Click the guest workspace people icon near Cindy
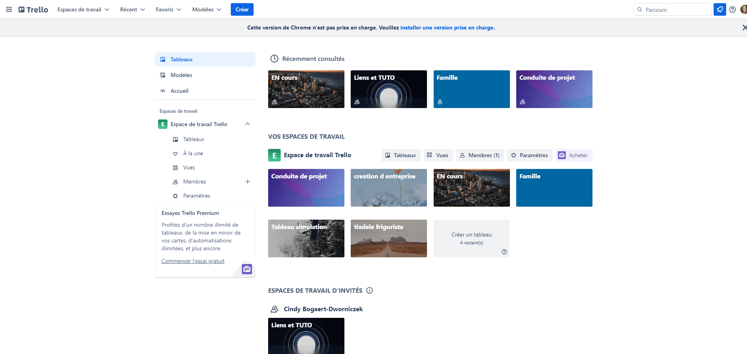Viewport: 747px width, 354px height. click(274, 309)
